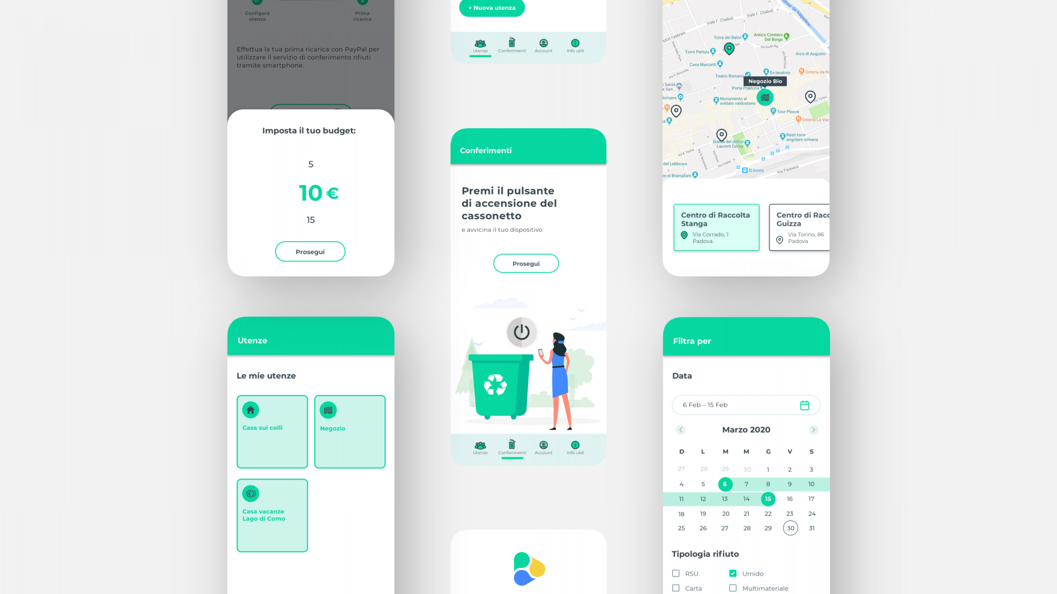Click the Prosegui button in budget screen
Viewport: 1057px width, 594px height.
pos(309,252)
